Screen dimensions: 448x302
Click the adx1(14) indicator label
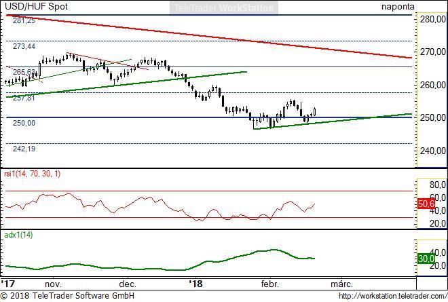click(x=18, y=235)
